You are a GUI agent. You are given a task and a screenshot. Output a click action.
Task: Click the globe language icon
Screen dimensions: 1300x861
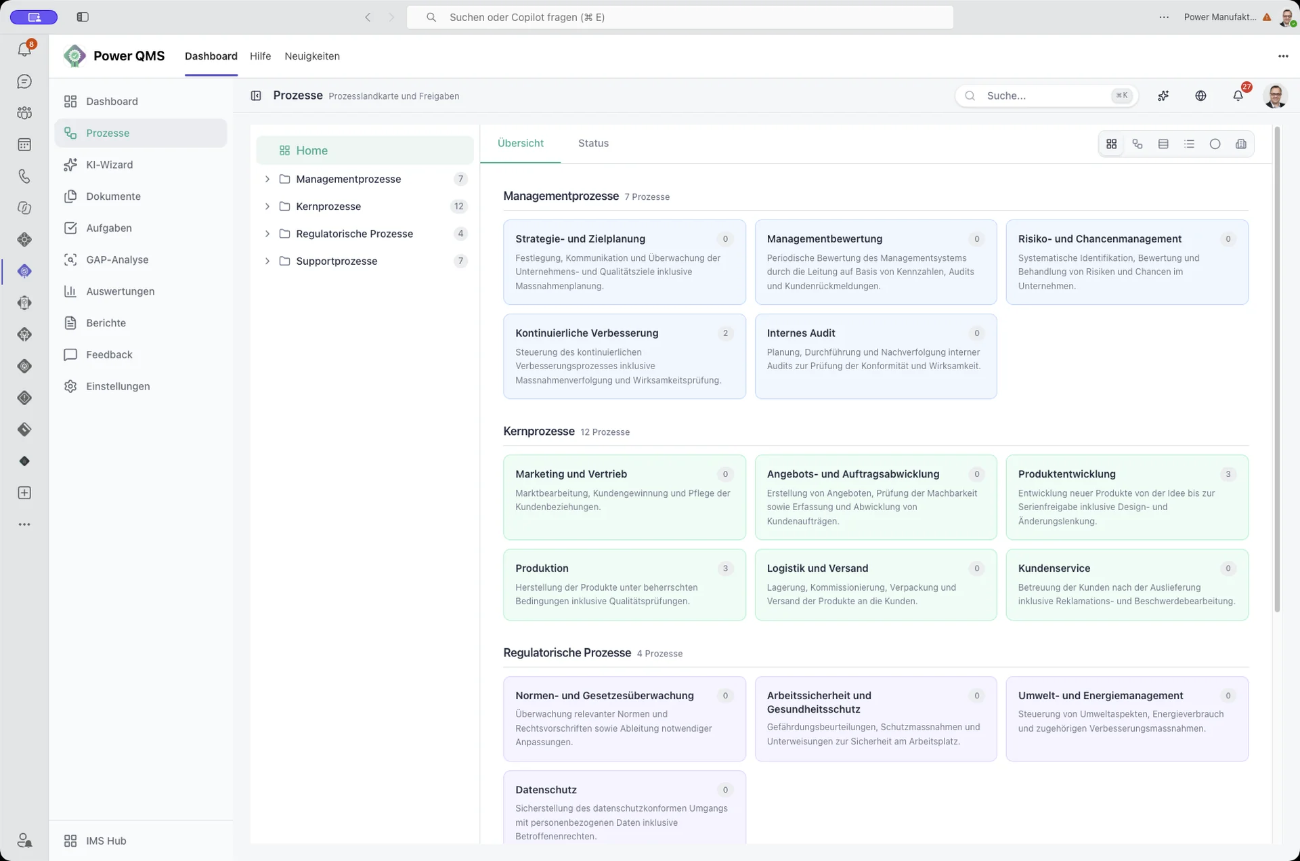1200,96
